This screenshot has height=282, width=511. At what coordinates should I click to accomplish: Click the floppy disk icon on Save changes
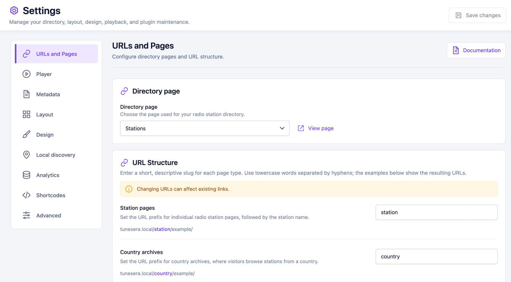pos(458,15)
